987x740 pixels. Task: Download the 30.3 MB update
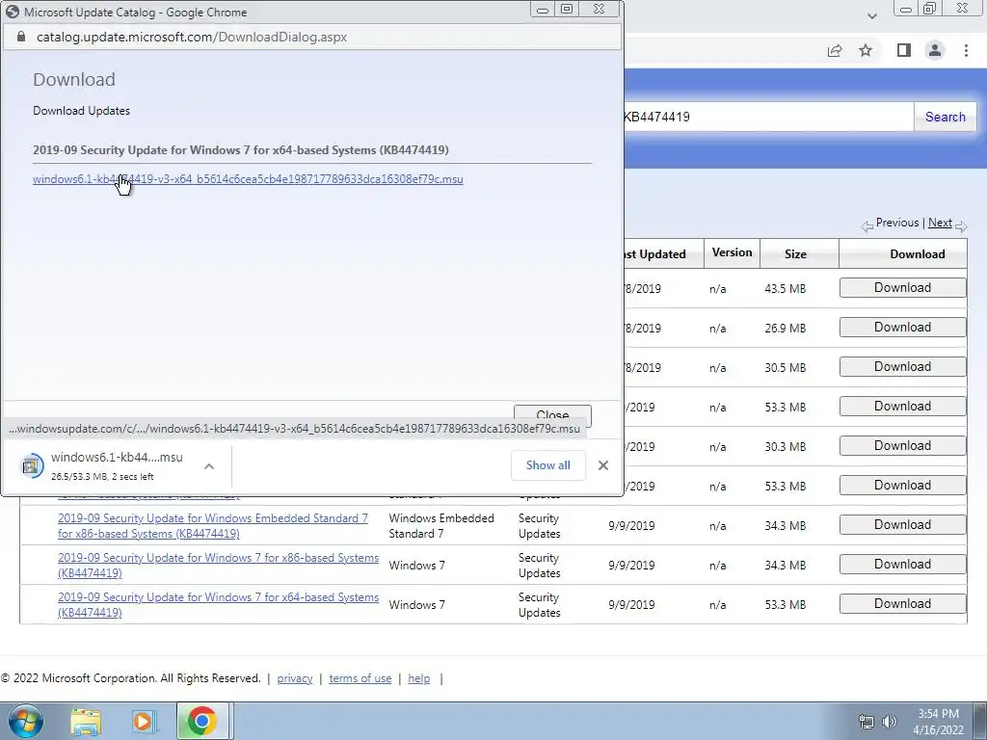coord(902,445)
